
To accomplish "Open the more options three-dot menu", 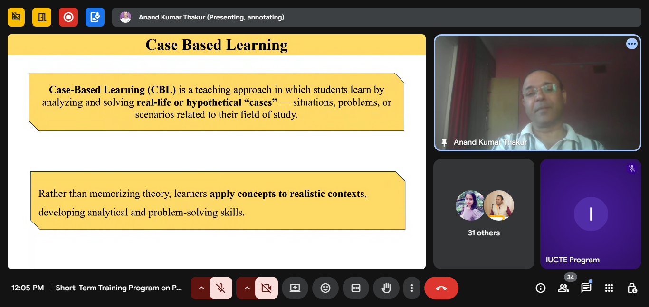I will pos(412,288).
